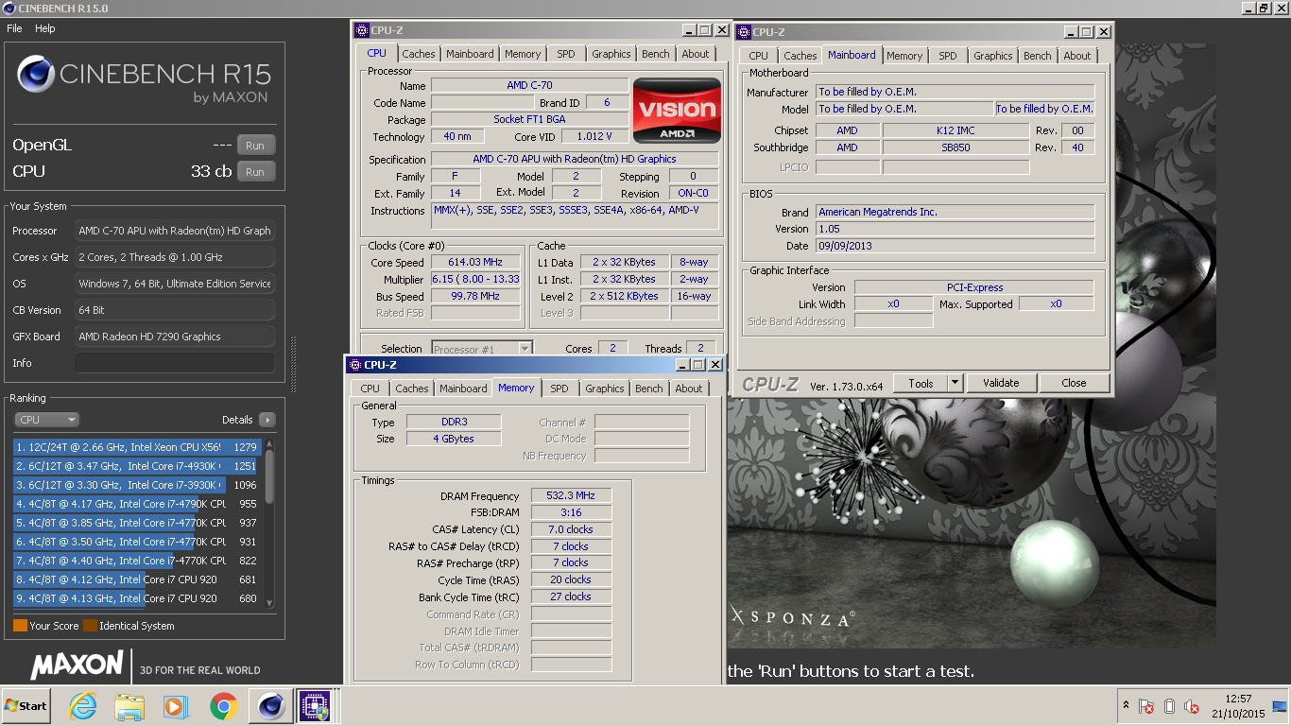The width and height of the screenshot is (1291, 726).
Task: Open the File menu in Cinebench
Action: click(x=14, y=28)
